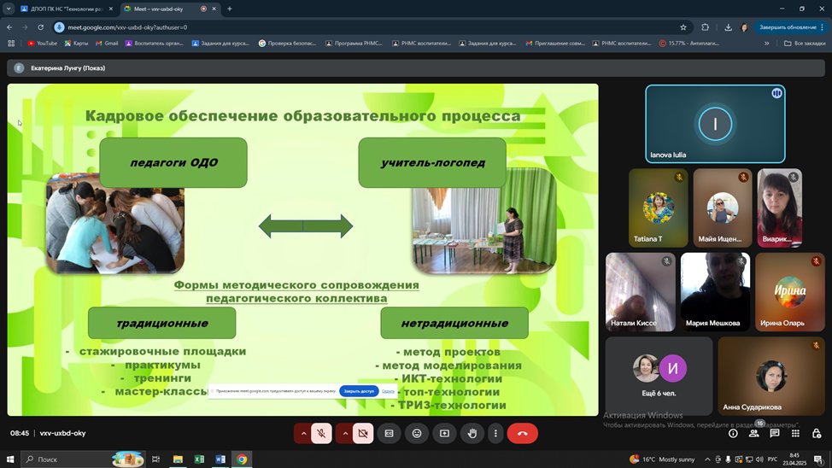Open Task View on the taskbar
Image resolution: width=832 pixels, height=468 pixels.
pyautogui.click(x=155, y=459)
